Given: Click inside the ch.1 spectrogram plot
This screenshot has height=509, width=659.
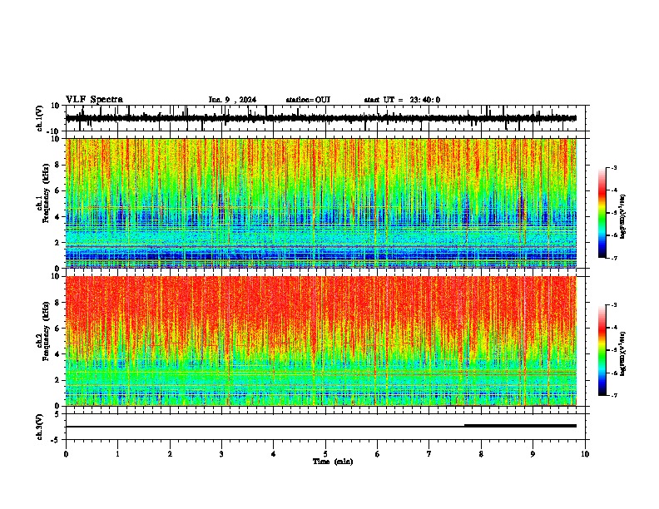Looking at the screenshot, I should pyautogui.click(x=321, y=203).
